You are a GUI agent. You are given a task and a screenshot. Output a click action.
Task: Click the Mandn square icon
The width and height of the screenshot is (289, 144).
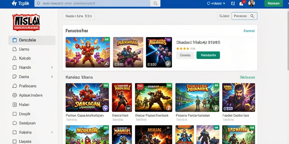14,67
